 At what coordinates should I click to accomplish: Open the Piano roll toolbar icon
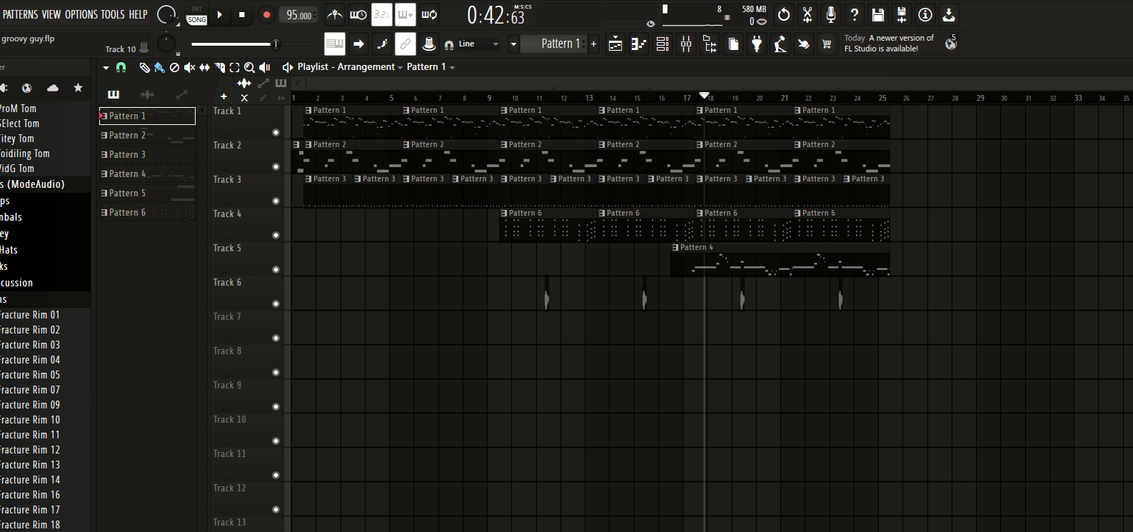[x=639, y=44]
